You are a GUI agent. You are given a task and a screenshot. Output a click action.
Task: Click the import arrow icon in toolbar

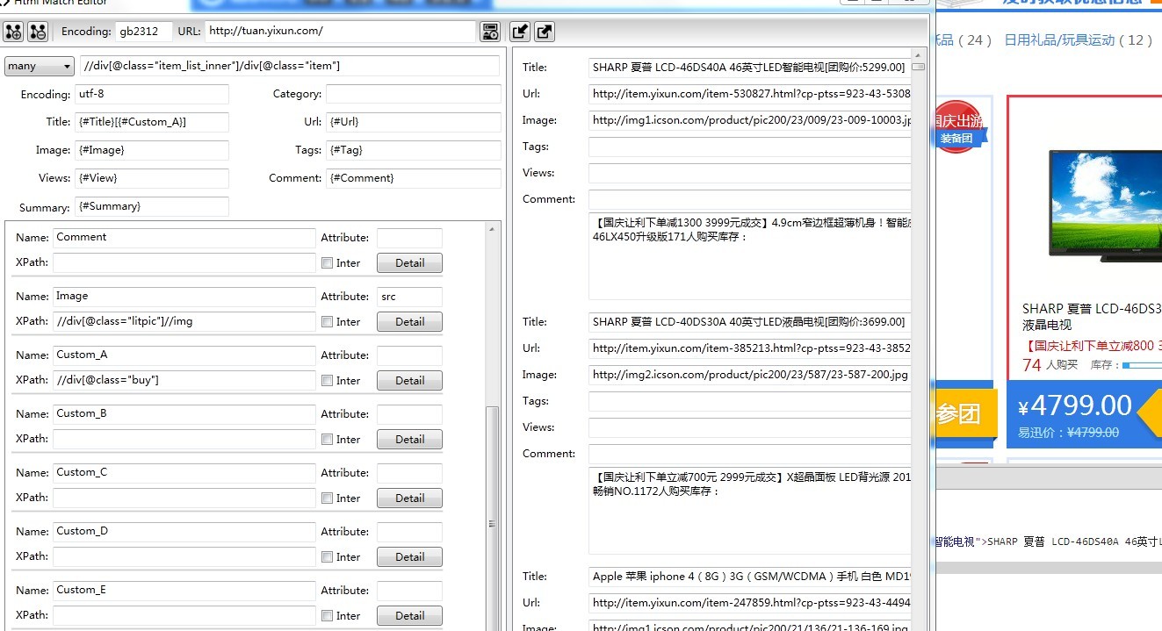pos(520,32)
